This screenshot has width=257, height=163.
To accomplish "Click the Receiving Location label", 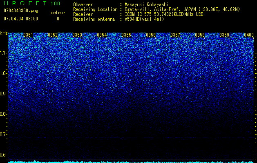I will tap(95, 9).
